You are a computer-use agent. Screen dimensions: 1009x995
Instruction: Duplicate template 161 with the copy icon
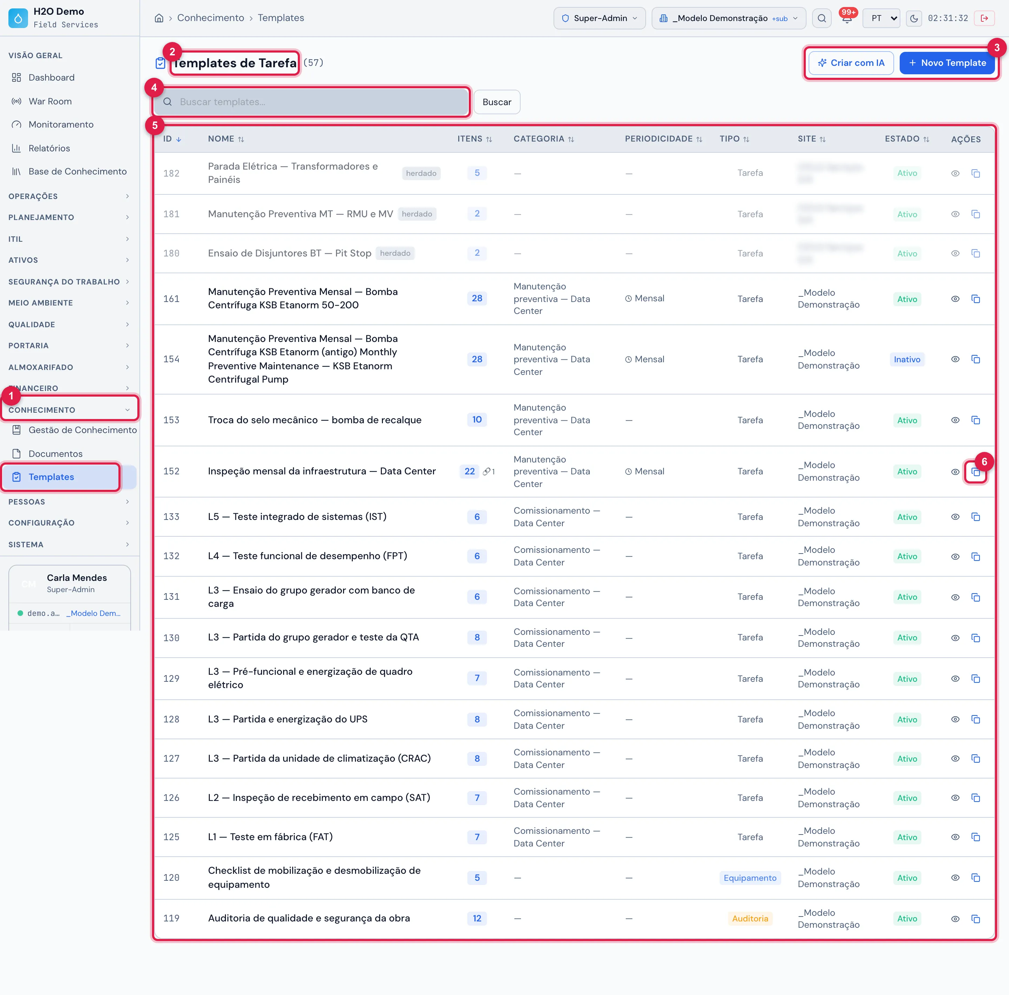(975, 299)
